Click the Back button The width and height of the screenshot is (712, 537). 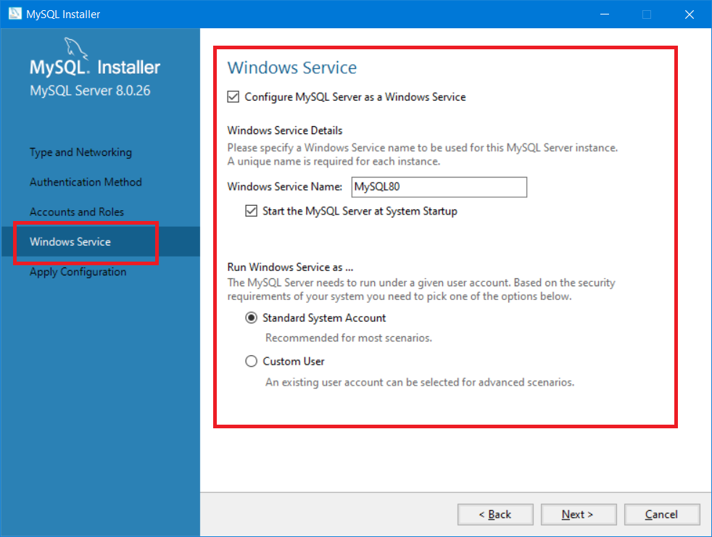(495, 515)
